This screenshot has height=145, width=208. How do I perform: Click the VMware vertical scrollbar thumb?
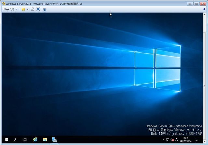tap(205, 86)
